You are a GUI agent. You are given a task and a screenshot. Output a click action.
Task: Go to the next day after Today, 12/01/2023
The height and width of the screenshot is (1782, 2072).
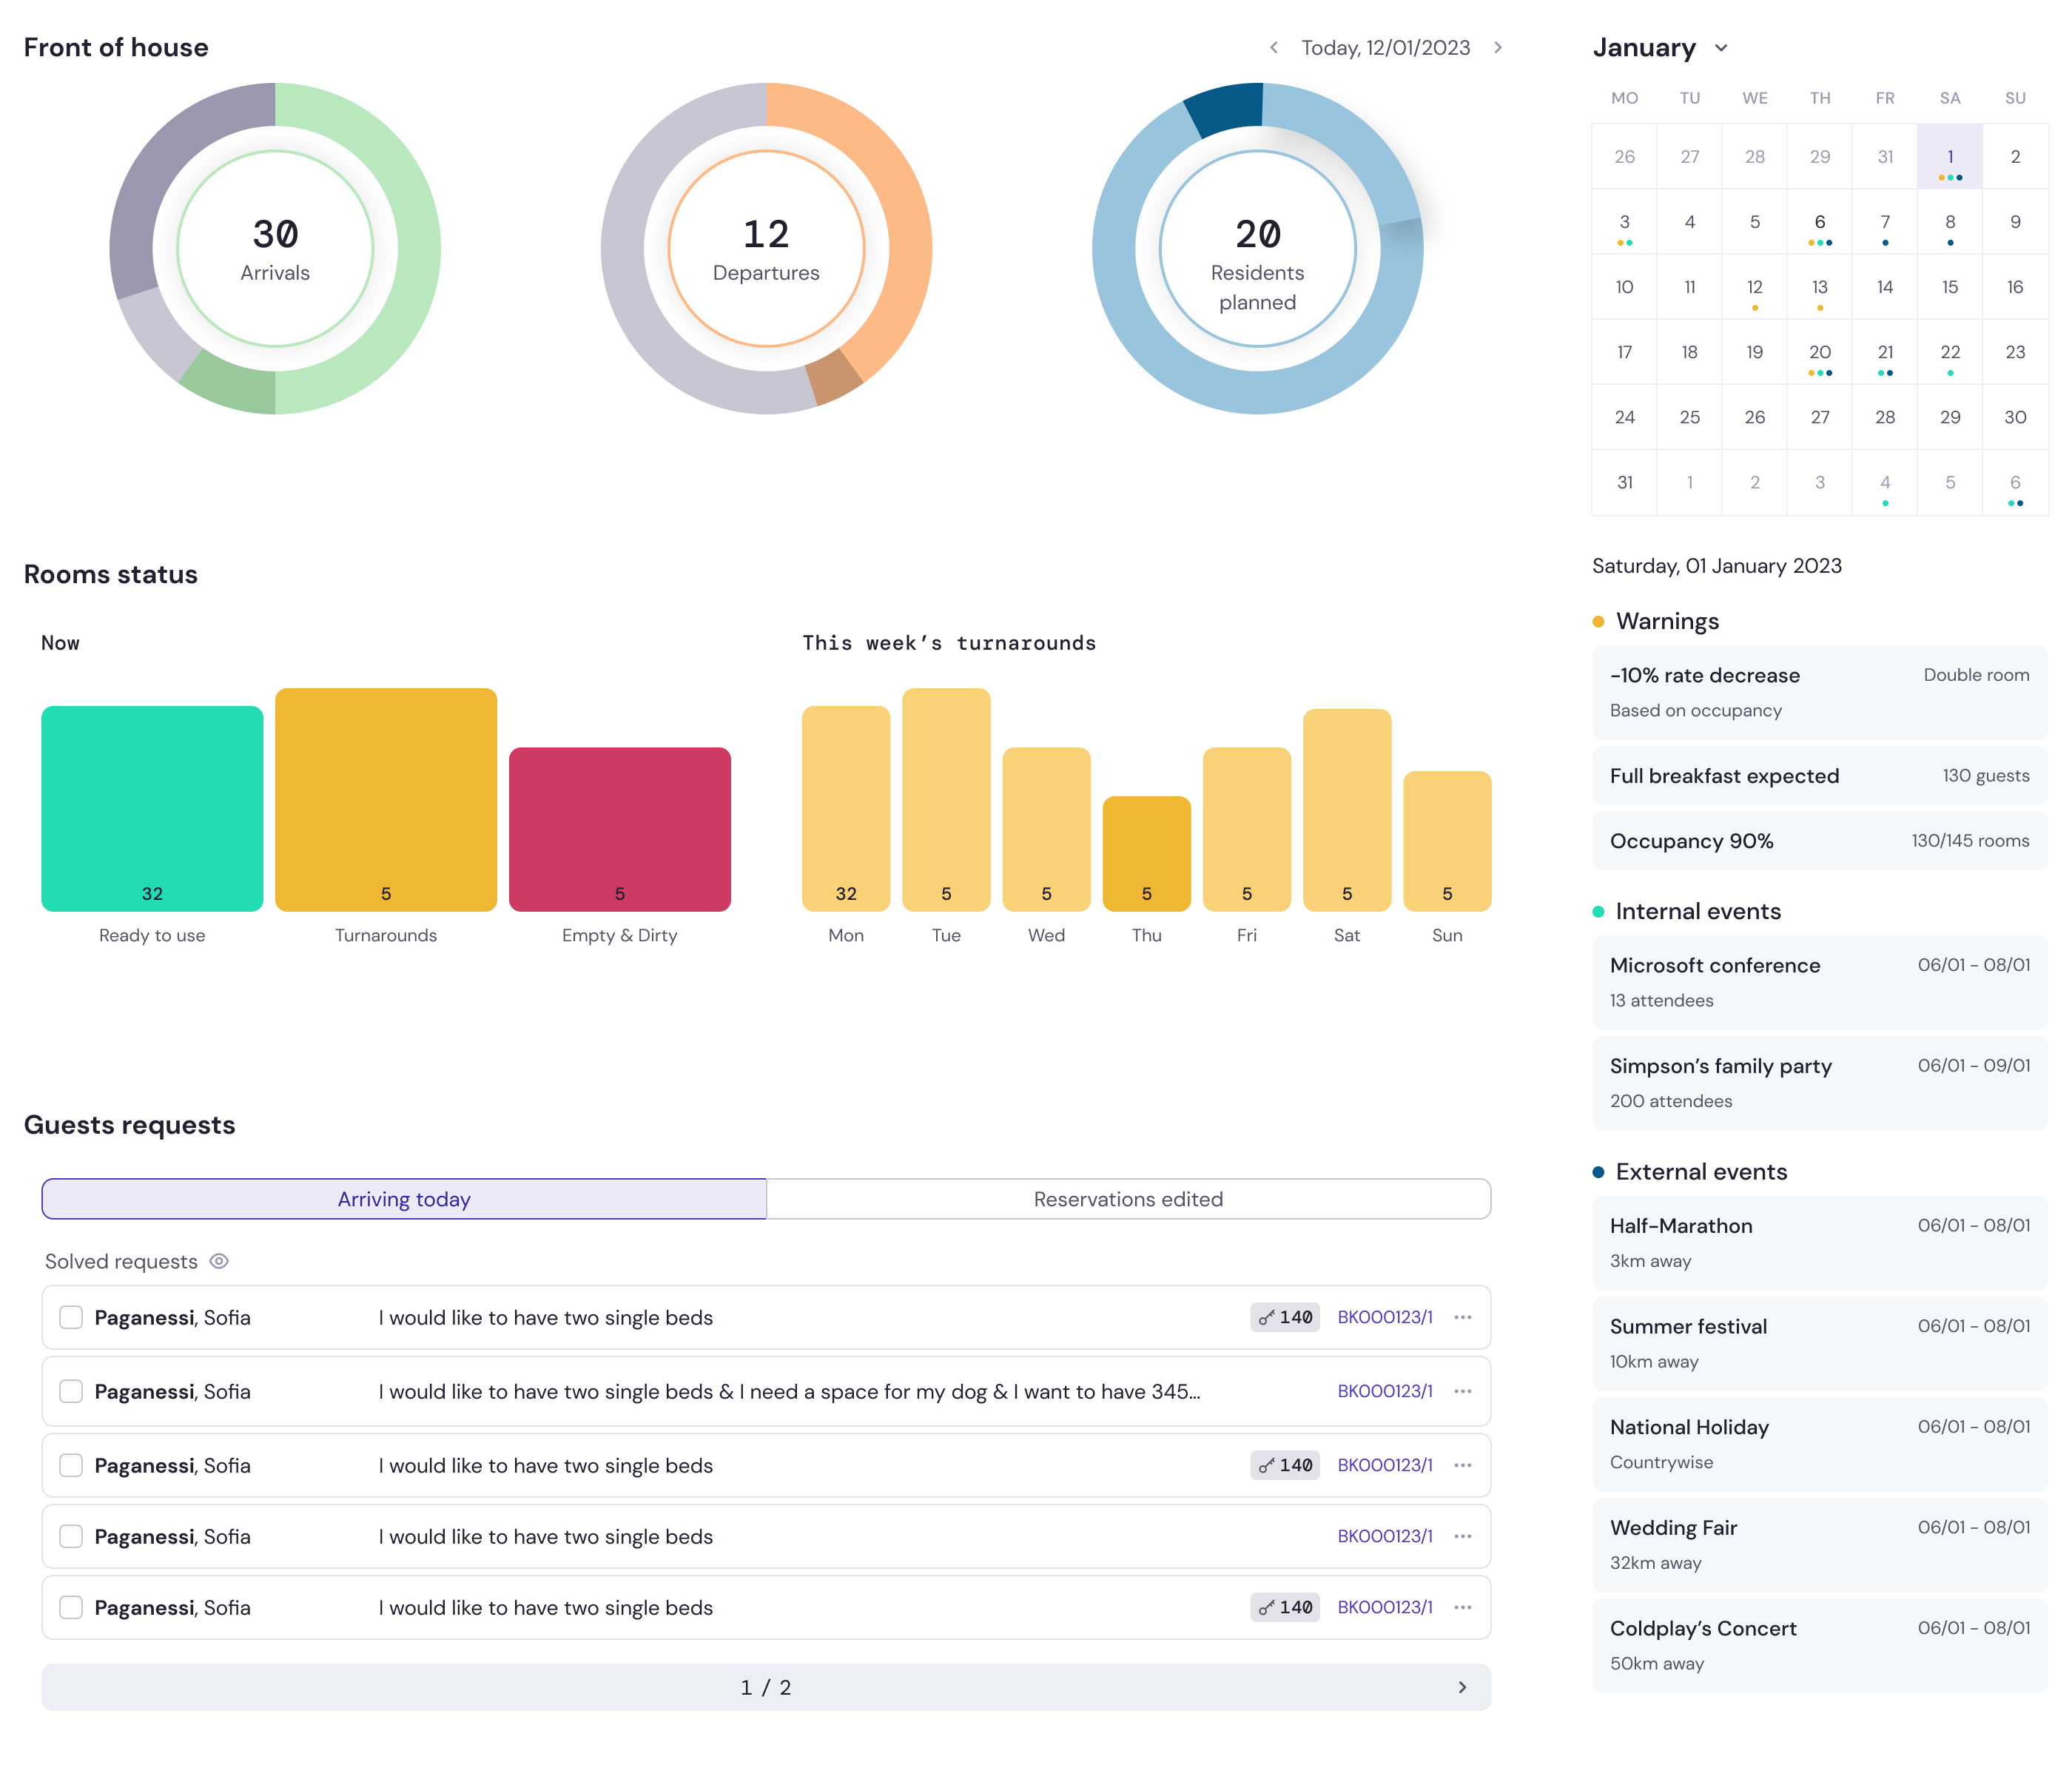[1497, 48]
